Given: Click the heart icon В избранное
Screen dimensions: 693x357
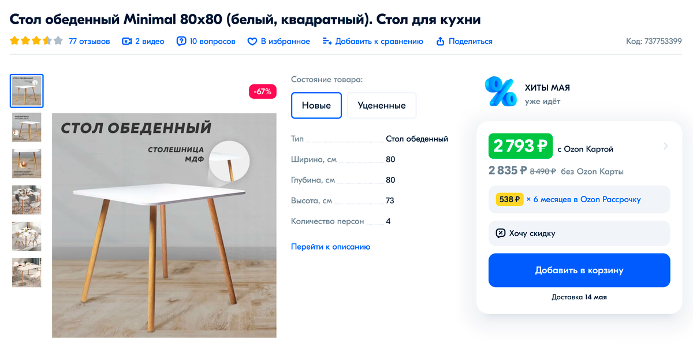Looking at the screenshot, I should coord(252,42).
